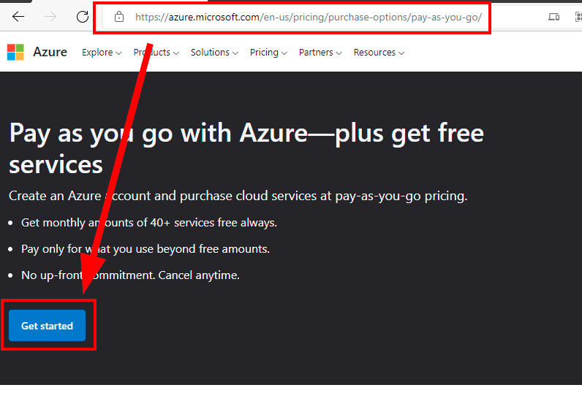This screenshot has width=582, height=393.
Task: Expand the Solutions dropdown chevron
Action: pyautogui.click(x=235, y=53)
